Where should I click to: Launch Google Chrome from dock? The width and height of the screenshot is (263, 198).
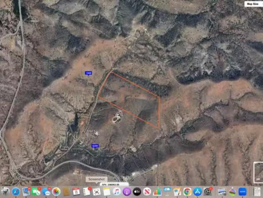187,191
